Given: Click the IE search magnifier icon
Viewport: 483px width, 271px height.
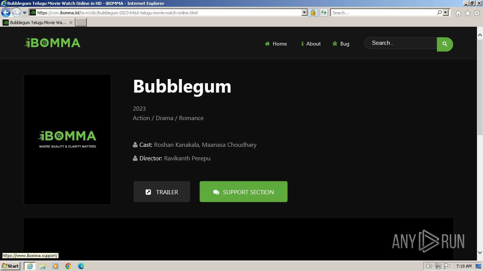Looking at the screenshot, I should [439, 12].
